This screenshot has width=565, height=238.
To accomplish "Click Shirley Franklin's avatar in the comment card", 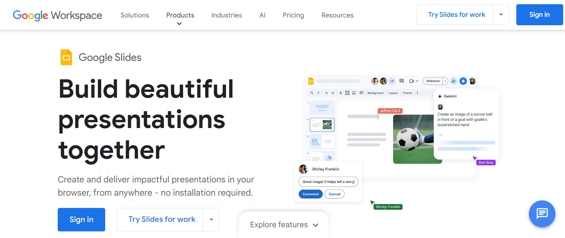I will [x=303, y=169].
